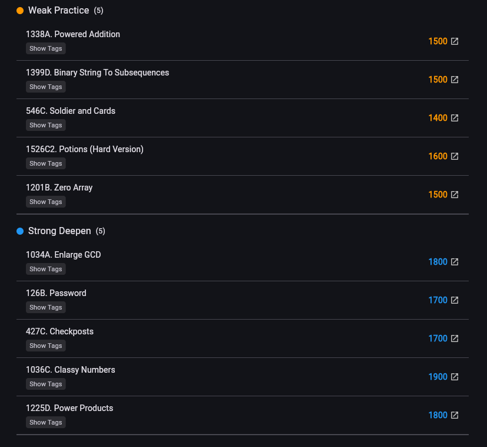Viewport: 487px width, 447px height.
Task: Click external link icon for Soldier and Cards
Action: [x=455, y=118]
